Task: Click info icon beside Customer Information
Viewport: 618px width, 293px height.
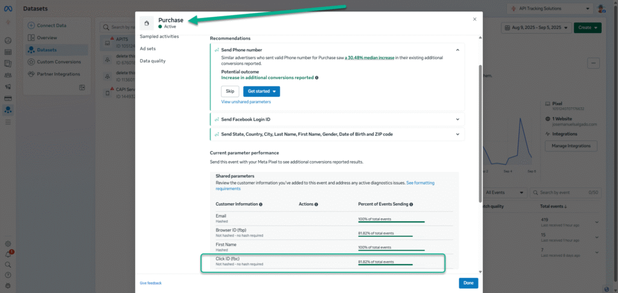Action: click(x=261, y=204)
